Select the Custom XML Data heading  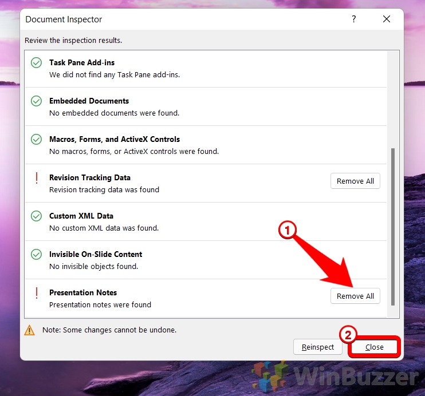(81, 216)
